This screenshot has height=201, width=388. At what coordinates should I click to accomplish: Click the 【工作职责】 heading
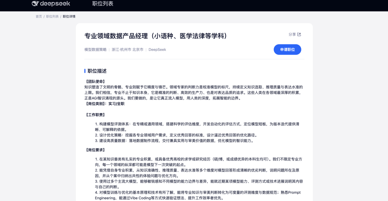click(x=95, y=115)
